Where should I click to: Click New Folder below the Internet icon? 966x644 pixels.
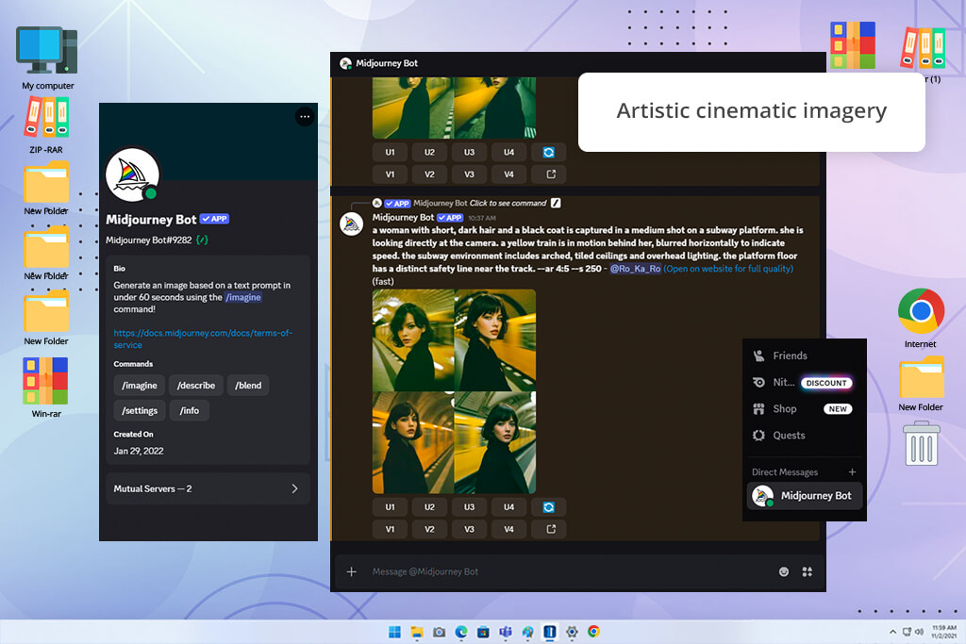[921, 384]
